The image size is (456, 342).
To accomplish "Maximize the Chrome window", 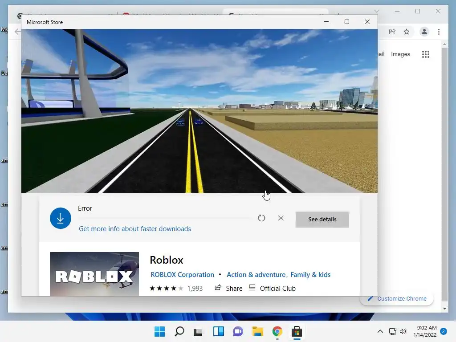I will (x=418, y=11).
